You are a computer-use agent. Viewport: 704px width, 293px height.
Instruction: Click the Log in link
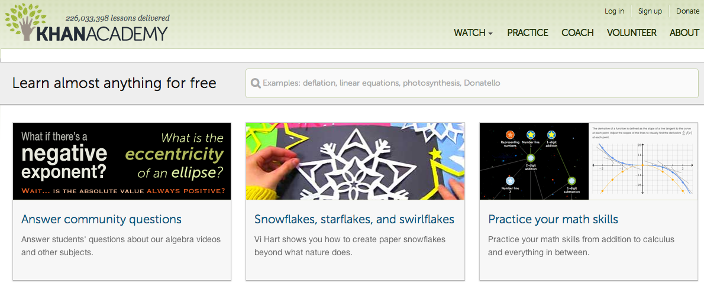(x=614, y=11)
